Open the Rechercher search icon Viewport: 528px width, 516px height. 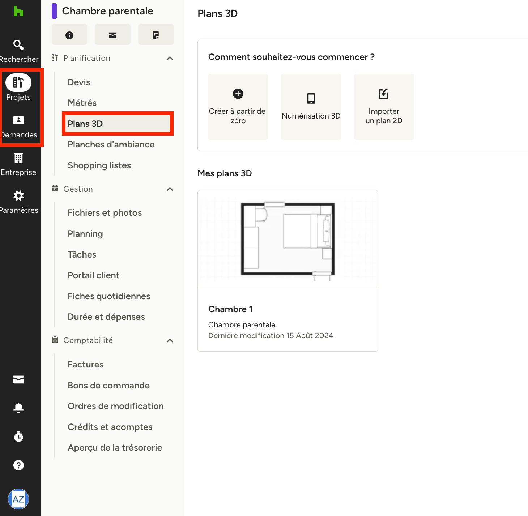point(18,45)
